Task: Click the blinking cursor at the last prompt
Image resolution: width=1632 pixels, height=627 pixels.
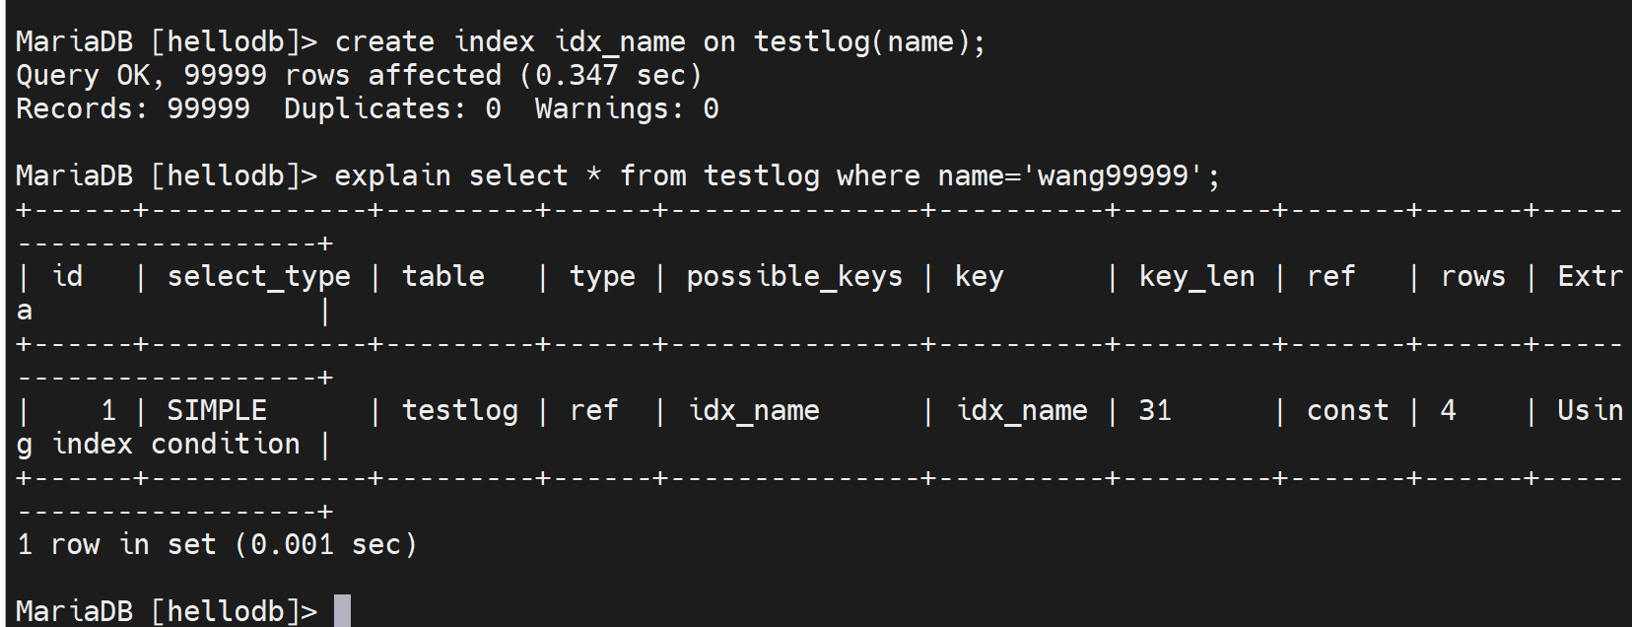Action: (342, 610)
